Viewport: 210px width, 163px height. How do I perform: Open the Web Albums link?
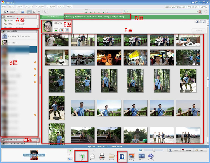[192, 7]
